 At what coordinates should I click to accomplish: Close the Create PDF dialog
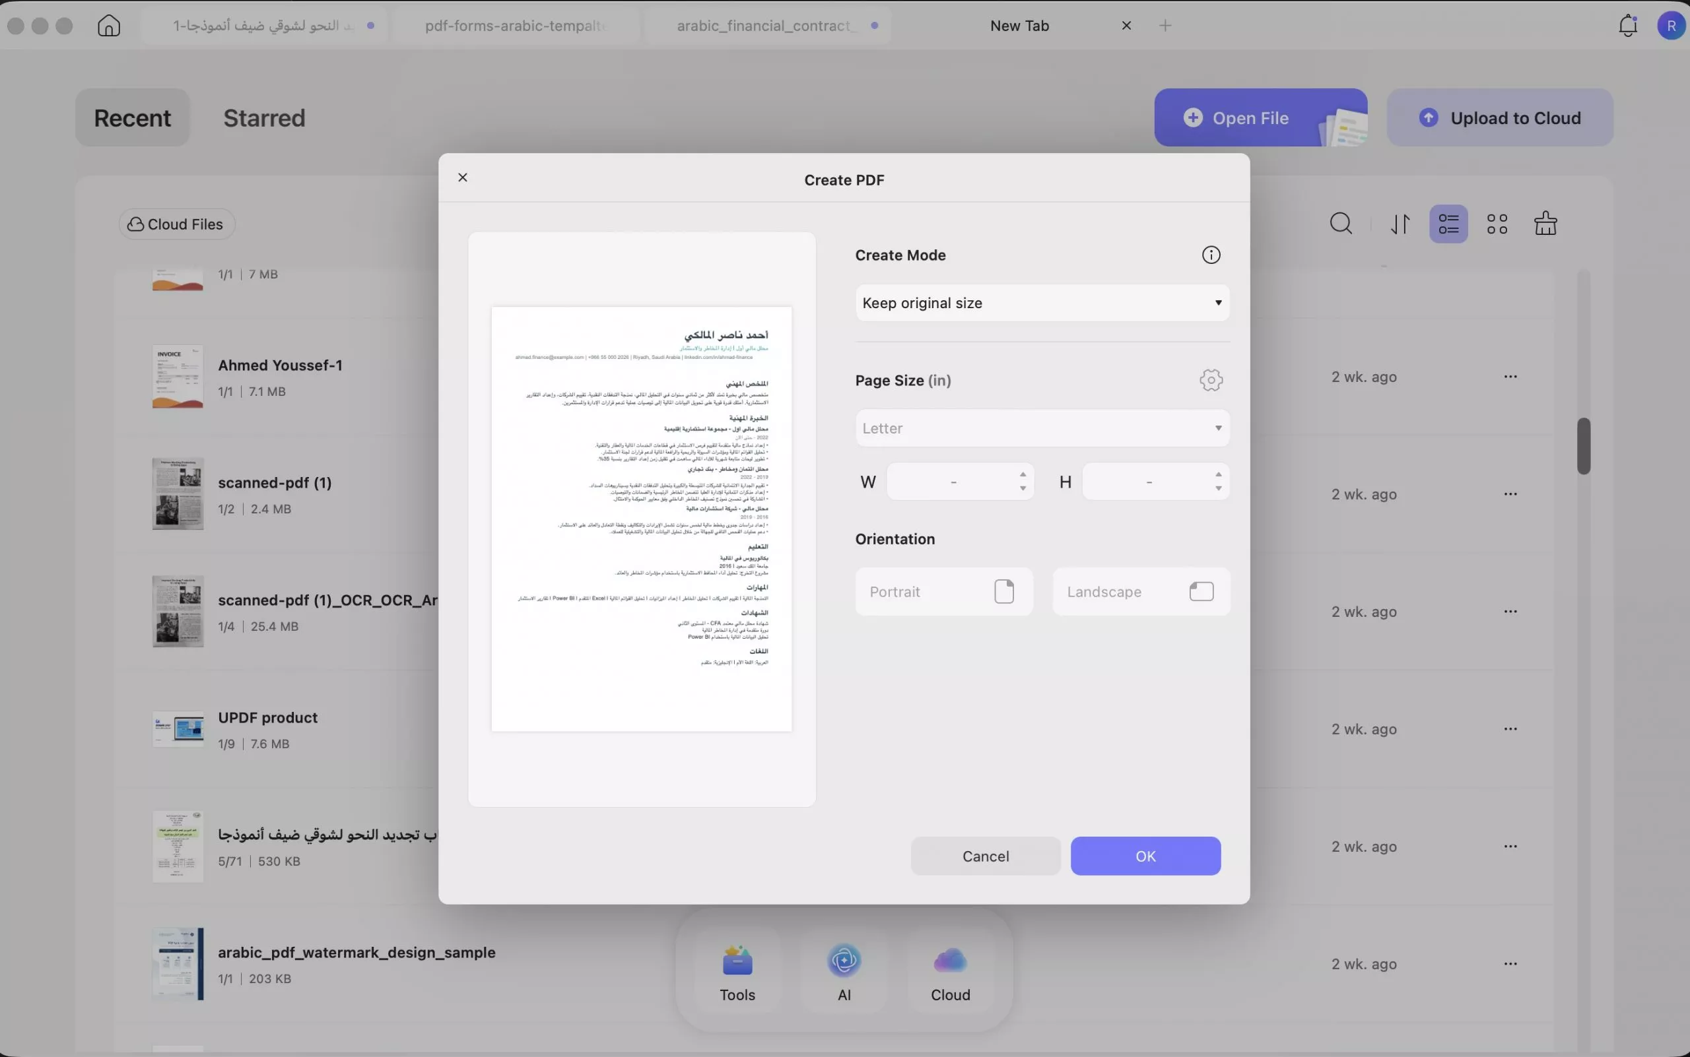click(x=462, y=177)
